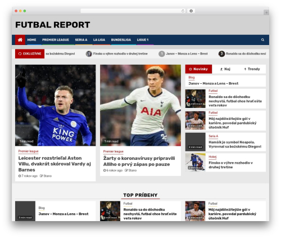
Task: Click Premier league category above Leicester headline
Action: [28, 151]
